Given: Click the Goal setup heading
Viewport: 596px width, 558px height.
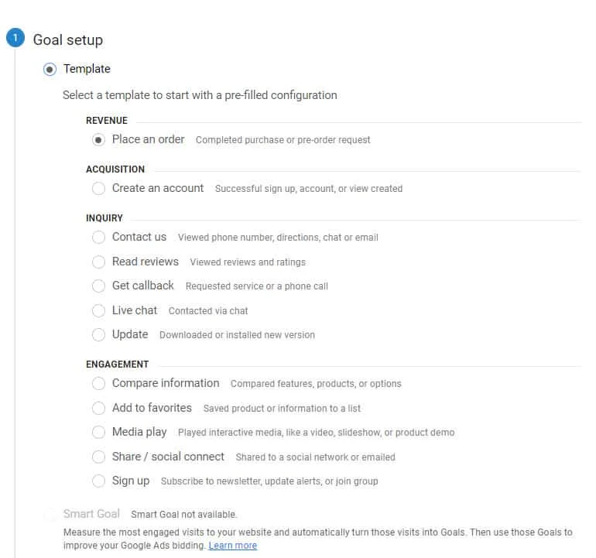Looking at the screenshot, I should tap(67, 39).
